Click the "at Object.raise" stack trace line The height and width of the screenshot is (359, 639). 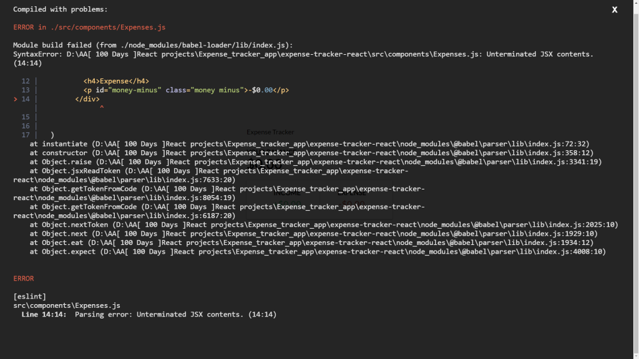coord(315,162)
